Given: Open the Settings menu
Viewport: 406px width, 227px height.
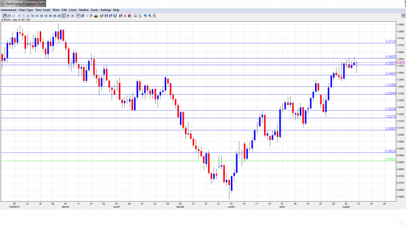Looking at the screenshot, I should [105, 10].
